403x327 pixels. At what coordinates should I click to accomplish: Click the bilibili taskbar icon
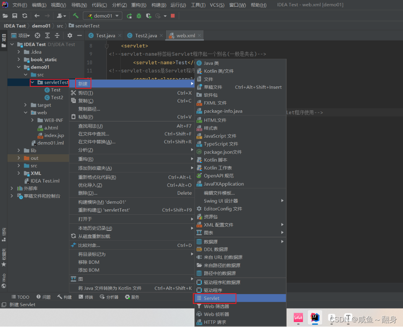(x=298, y=318)
